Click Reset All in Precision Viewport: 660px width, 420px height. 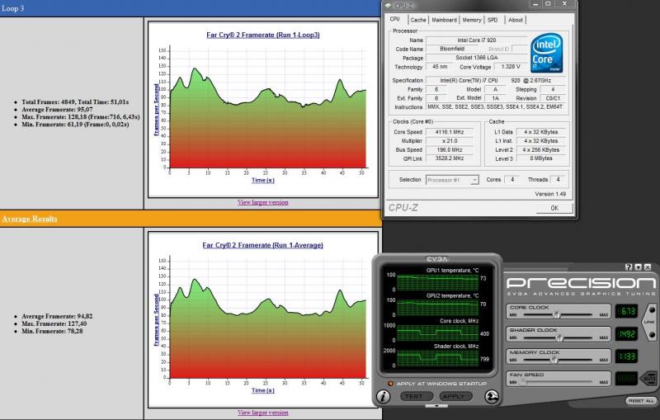(641, 401)
